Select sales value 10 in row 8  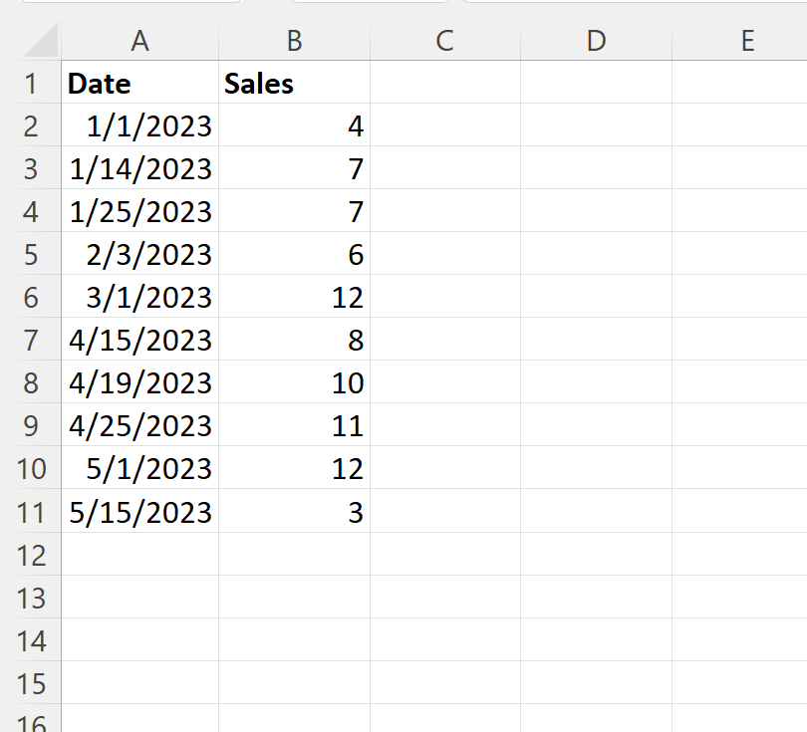click(x=294, y=382)
